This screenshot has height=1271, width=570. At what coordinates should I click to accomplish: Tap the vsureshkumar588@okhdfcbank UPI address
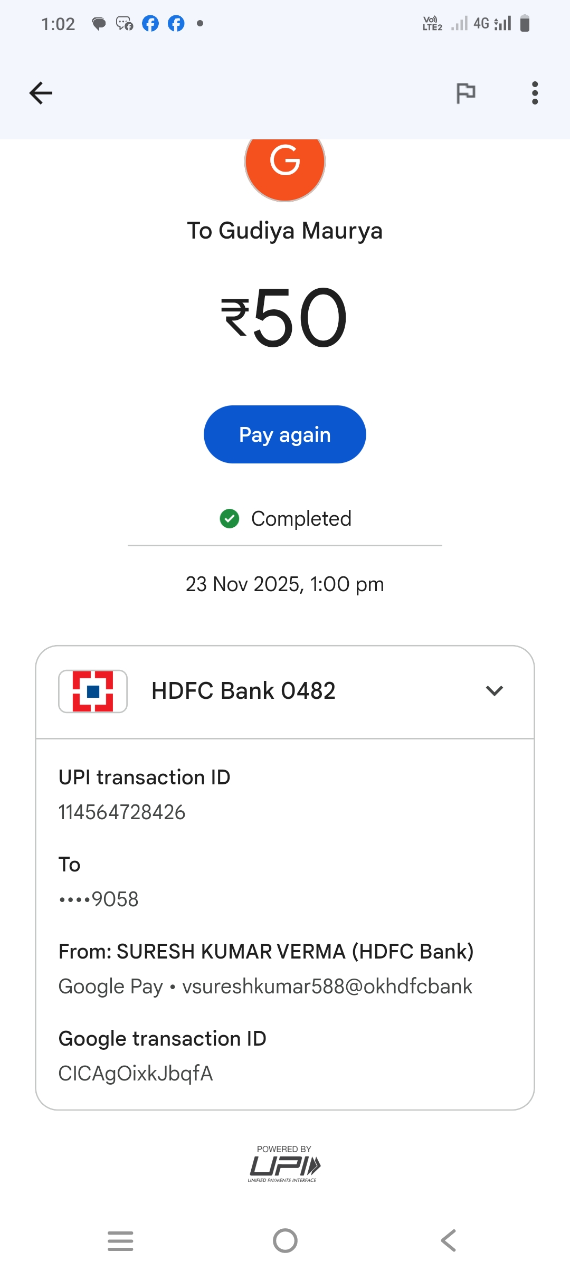point(327,986)
